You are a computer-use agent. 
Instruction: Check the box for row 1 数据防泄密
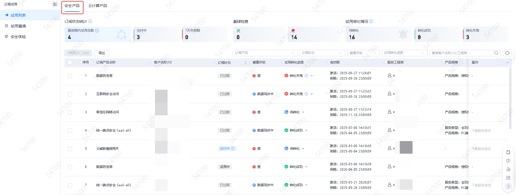tap(70, 76)
